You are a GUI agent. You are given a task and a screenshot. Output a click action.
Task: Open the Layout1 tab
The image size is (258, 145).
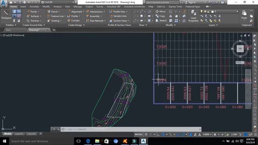pyautogui.click(x=19, y=134)
